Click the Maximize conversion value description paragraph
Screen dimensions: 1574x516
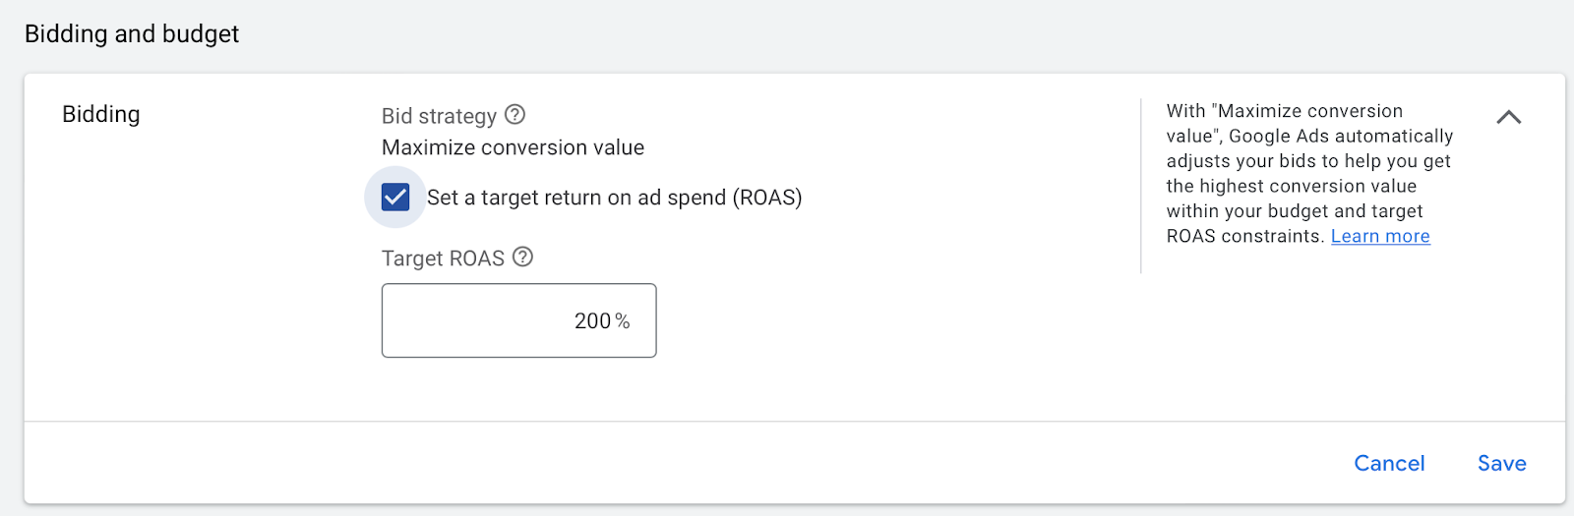point(1308,173)
